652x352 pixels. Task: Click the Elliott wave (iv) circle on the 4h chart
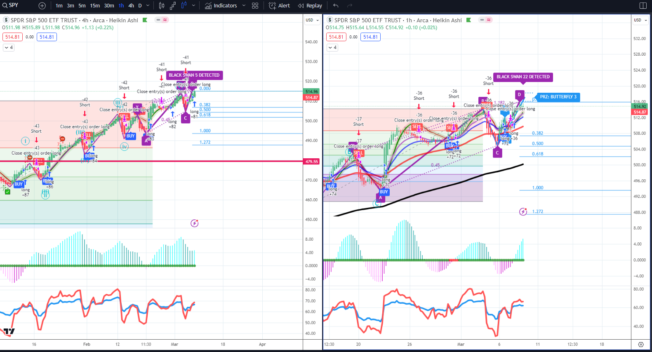[124, 146]
